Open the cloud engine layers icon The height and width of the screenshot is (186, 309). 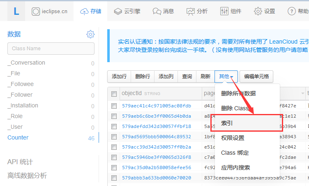118,11
